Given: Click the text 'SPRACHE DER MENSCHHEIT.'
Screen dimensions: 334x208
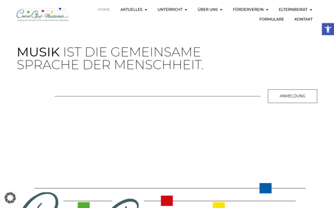Looking at the screenshot, I should coord(110,65).
